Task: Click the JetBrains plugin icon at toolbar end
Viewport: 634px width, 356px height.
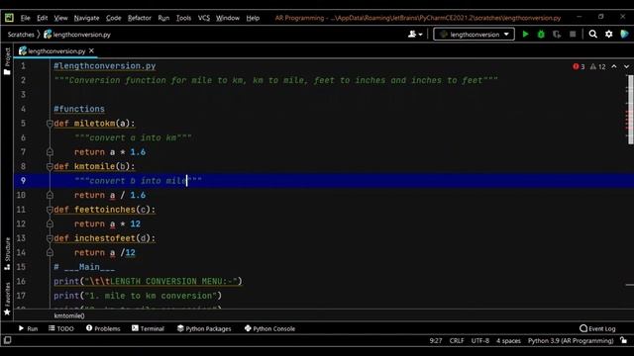Action: click(625, 35)
